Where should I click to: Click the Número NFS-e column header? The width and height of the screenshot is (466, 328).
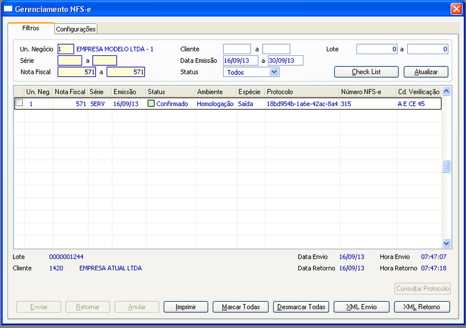(x=368, y=92)
